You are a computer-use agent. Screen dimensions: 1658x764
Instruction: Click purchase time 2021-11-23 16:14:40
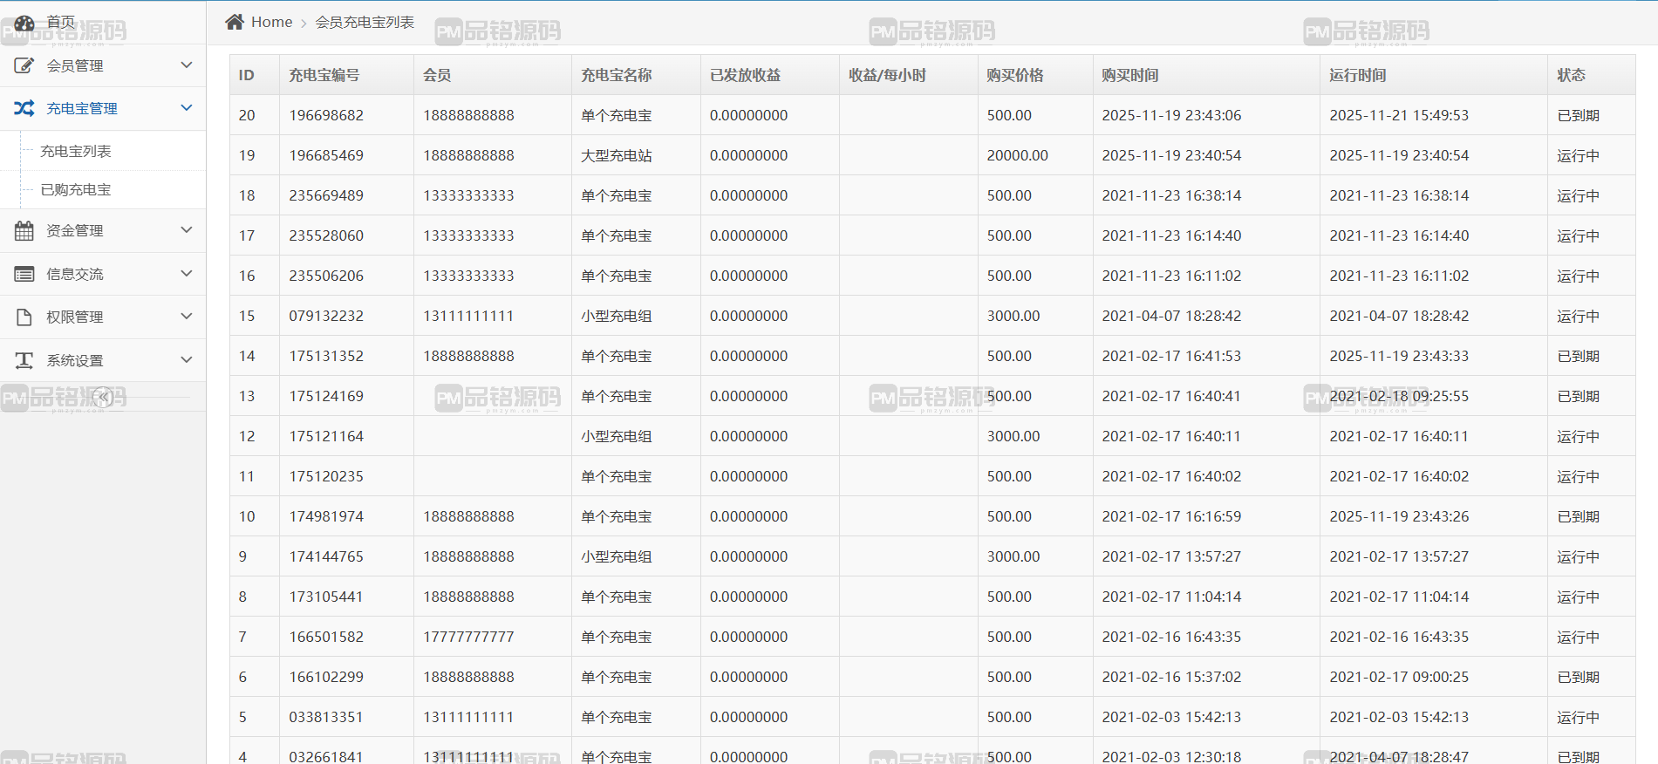pyautogui.click(x=1171, y=235)
